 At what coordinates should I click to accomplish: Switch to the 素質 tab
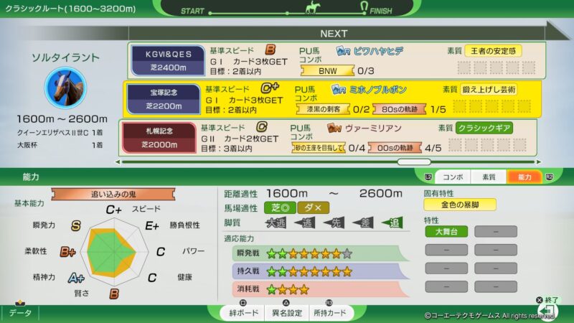point(489,177)
